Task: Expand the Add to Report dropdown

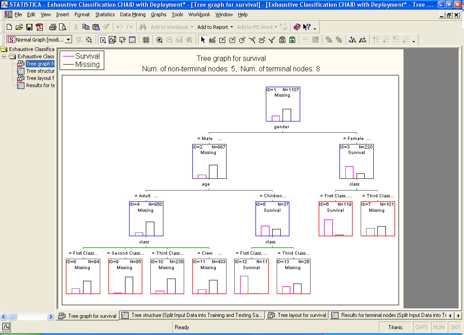Action: point(232,27)
